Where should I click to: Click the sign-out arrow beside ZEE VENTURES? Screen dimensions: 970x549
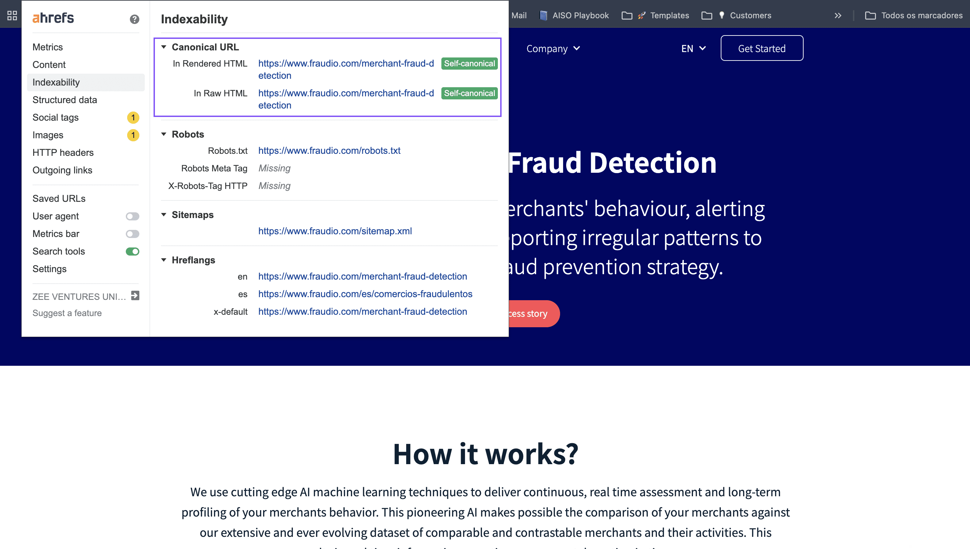tap(135, 295)
